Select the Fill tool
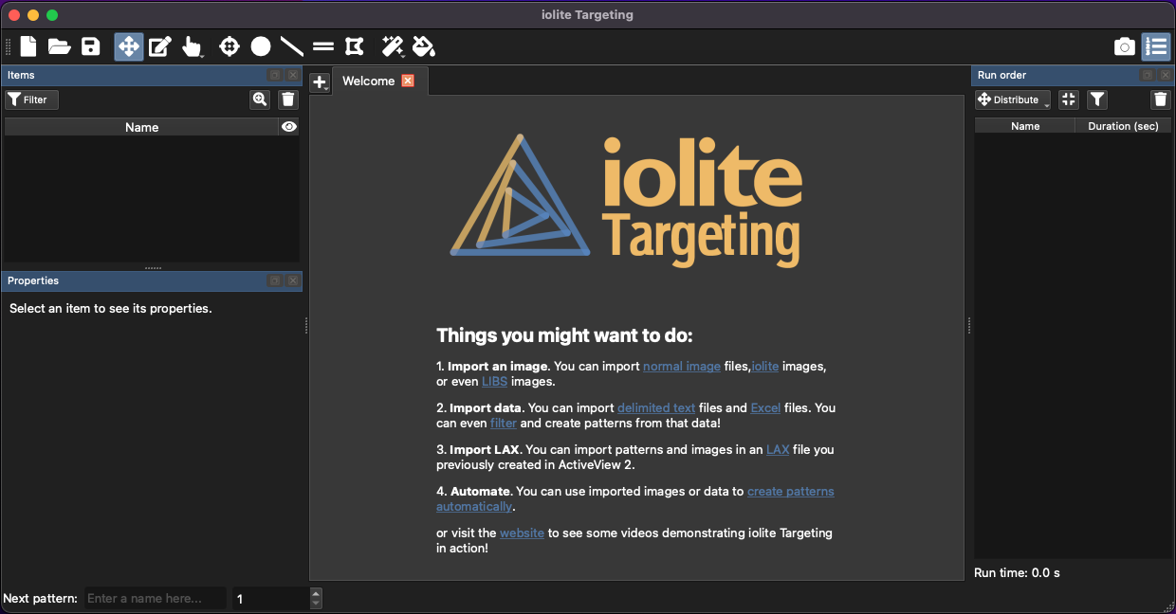Image resolution: width=1176 pixels, height=614 pixels. 423,46
